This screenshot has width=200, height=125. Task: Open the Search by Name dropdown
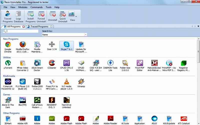(85, 35)
